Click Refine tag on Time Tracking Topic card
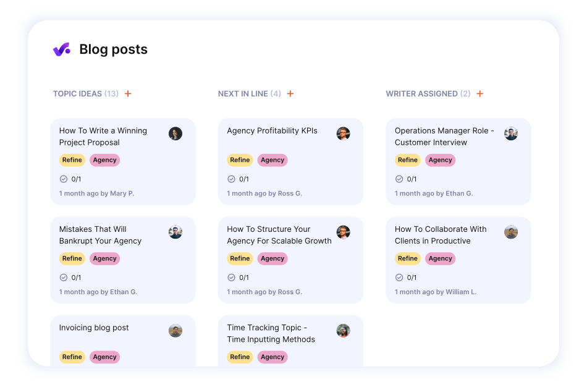The image size is (587, 382). pyautogui.click(x=240, y=357)
